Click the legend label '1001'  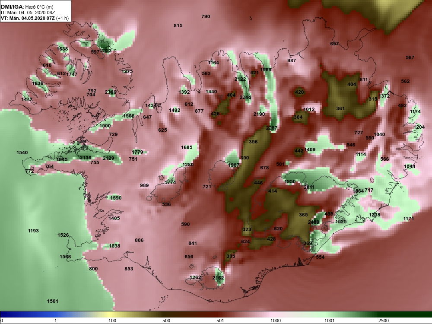coord(329,321)
